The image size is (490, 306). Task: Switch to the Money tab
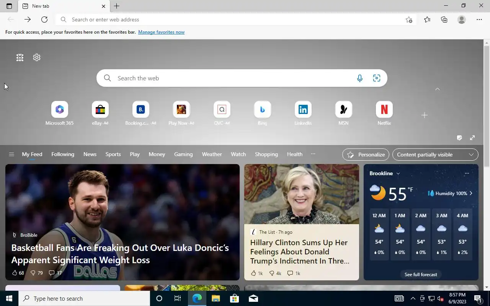157,154
